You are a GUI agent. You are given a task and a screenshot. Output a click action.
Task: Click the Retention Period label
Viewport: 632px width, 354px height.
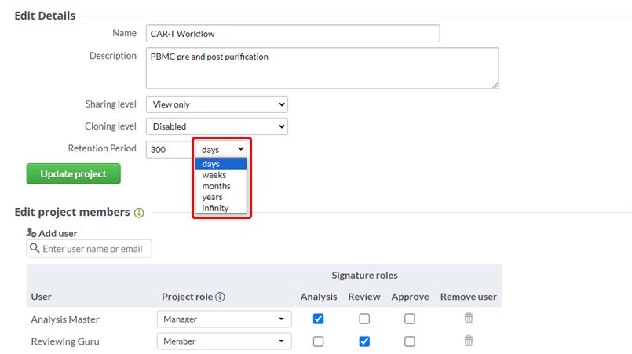click(x=102, y=148)
